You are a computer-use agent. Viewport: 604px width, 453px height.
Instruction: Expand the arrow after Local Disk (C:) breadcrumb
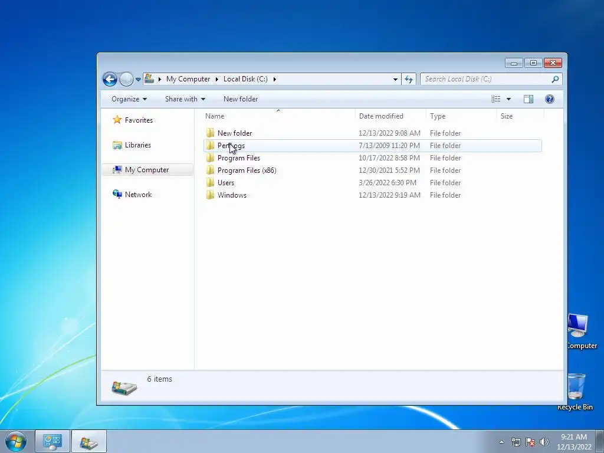click(275, 80)
